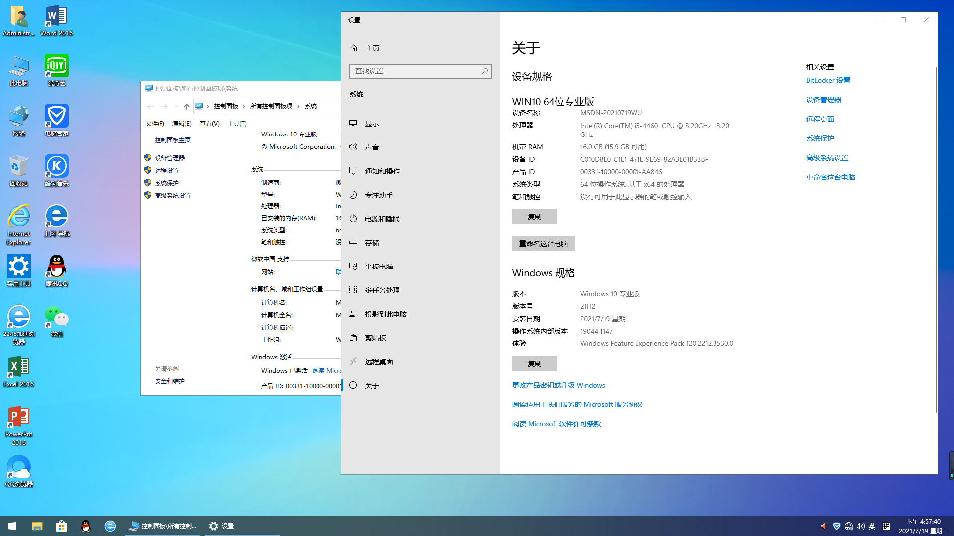Open the 网络 desktop icon
954x536 pixels.
[19, 121]
